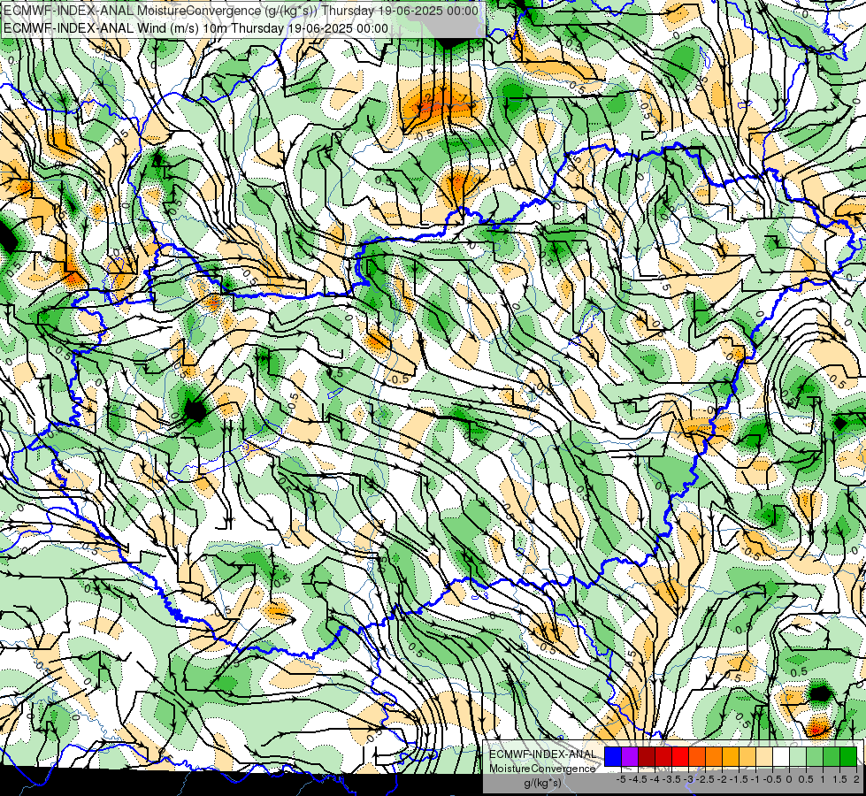Click the orange swatch between -2.5 and -2
This screenshot has height=796, width=866.
pyautogui.click(x=714, y=756)
